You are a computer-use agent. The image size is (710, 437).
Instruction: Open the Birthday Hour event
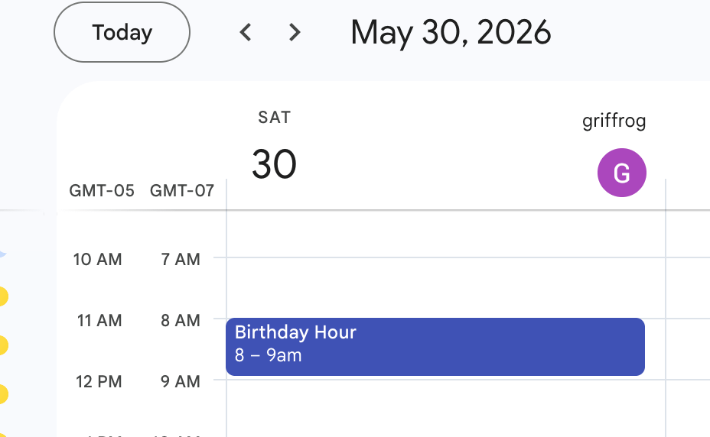(435, 347)
